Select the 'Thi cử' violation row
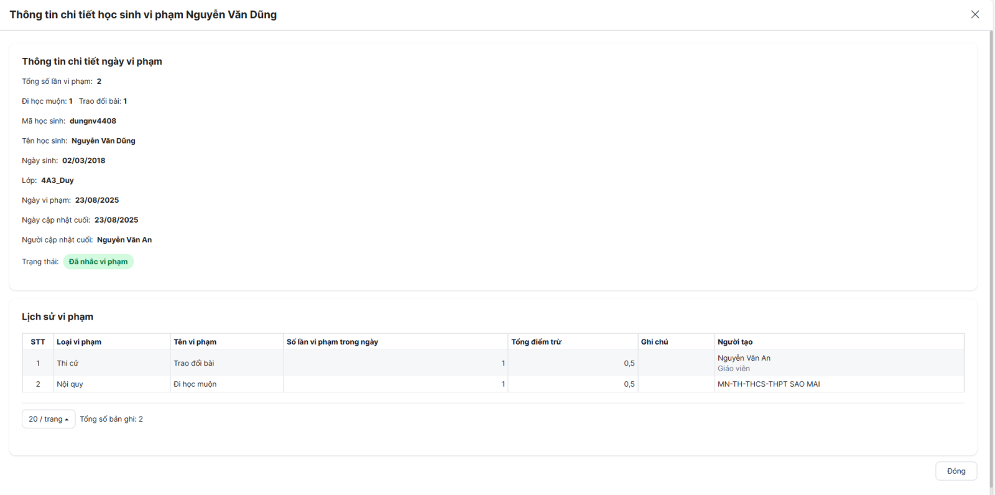Screen dimensions: 995x495 coord(68,363)
